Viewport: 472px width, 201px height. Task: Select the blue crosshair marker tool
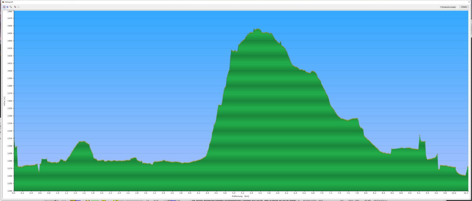tap(7, 7)
